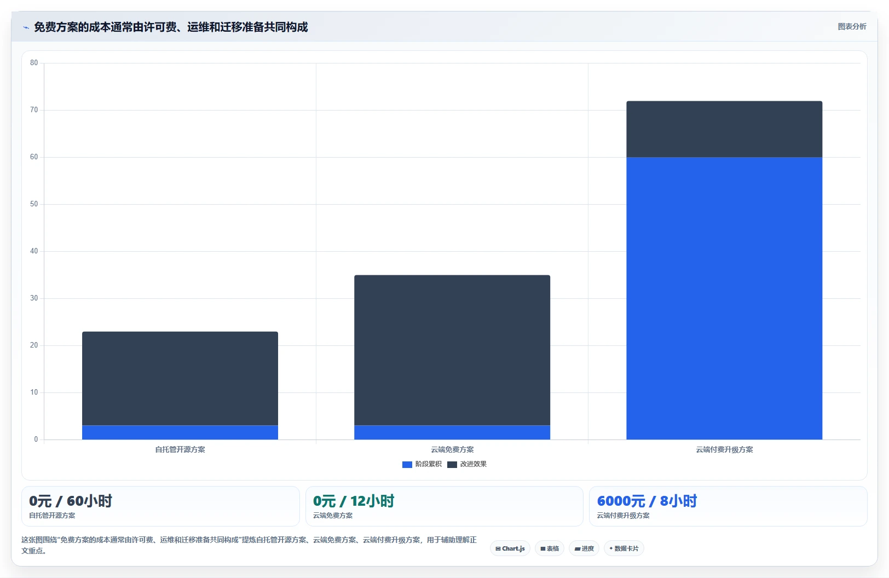The width and height of the screenshot is (889, 578).
Task: Click the description paragraph starting 这张图围绕
Action: (x=249, y=545)
